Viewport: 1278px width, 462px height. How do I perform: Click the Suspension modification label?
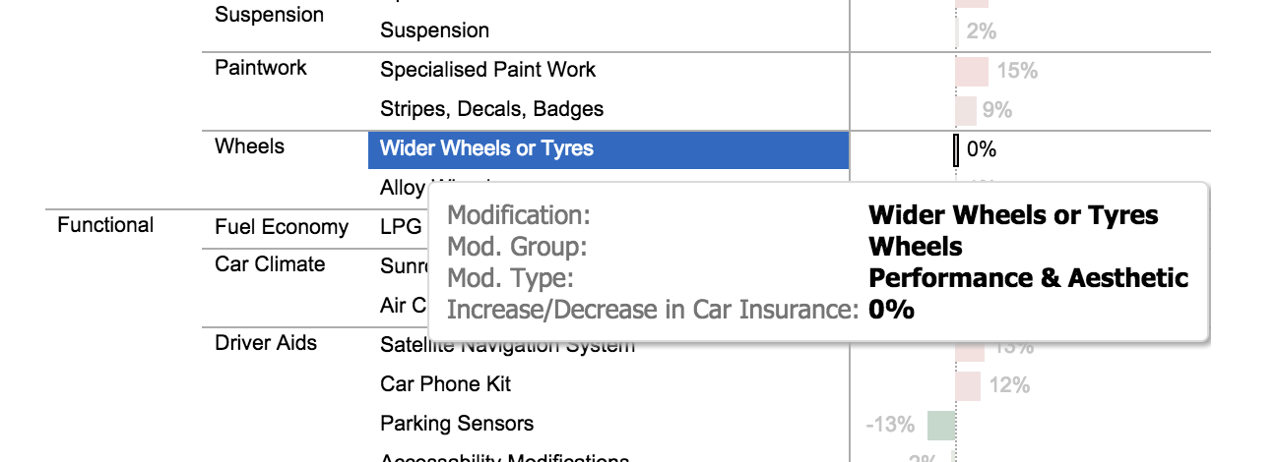(434, 30)
